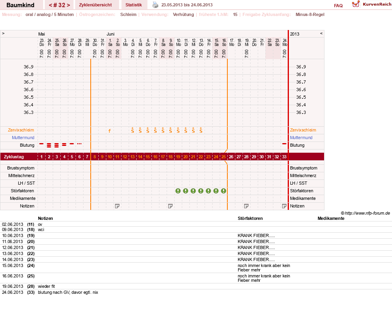Click the note row 'ov' from 02.06.2013

pyautogui.click(x=40, y=224)
